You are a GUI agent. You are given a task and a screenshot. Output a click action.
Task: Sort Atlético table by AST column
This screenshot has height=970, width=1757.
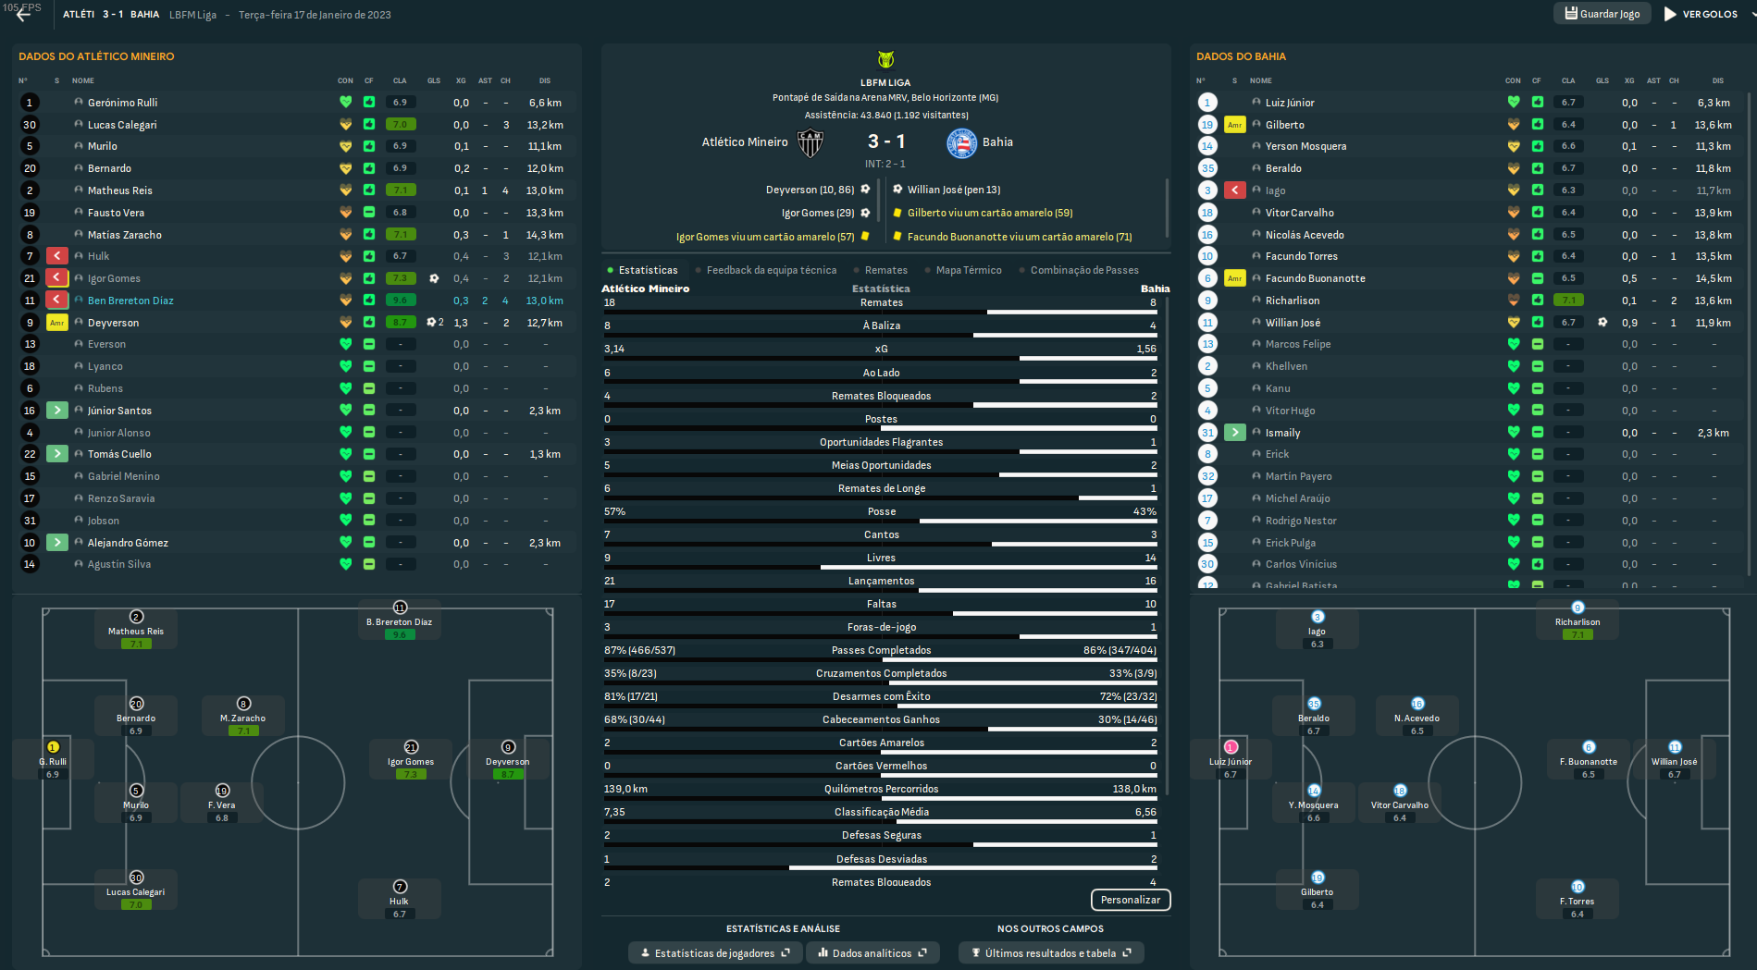pos(485,80)
